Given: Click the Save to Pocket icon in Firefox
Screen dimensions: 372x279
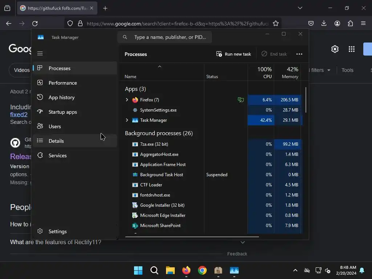Looking at the screenshot, I should click(x=311, y=23).
